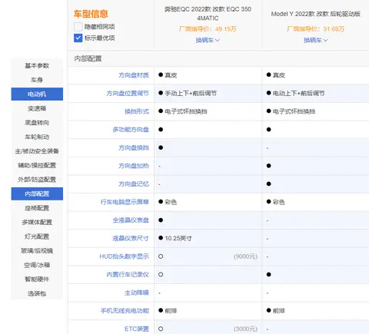The height and width of the screenshot is (334, 369).
Task: Open 多功能方向盘 parameter link
Action: 131,130
